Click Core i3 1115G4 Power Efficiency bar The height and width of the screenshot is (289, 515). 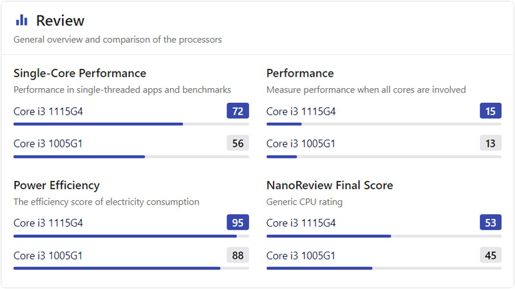click(131, 236)
